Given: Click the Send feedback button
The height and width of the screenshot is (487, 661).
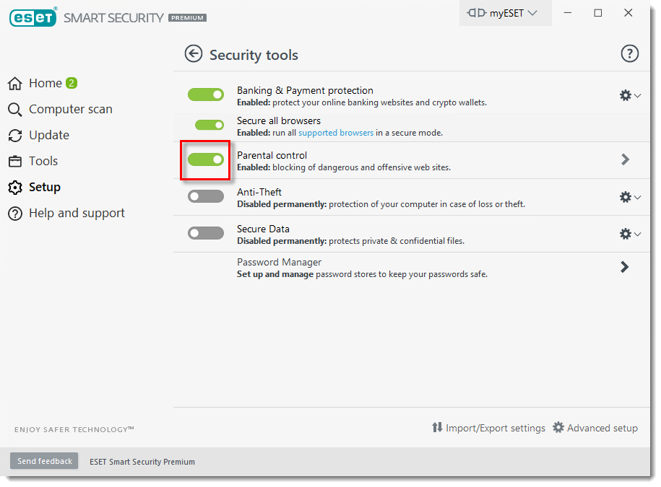Looking at the screenshot, I should tap(43, 461).
